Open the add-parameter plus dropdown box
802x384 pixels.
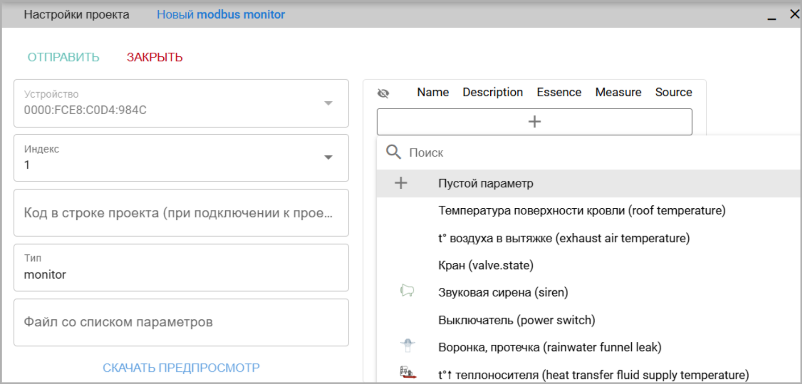pyautogui.click(x=534, y=122)
